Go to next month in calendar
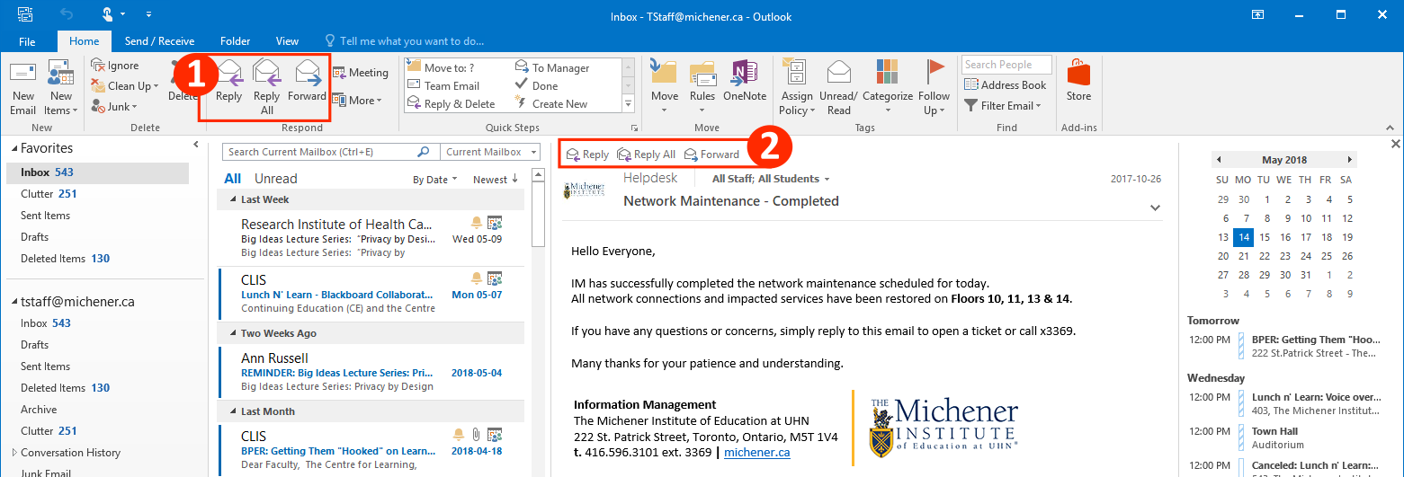The width and height of the screenshot is (1404, 477). click(x=1350, y=160)
